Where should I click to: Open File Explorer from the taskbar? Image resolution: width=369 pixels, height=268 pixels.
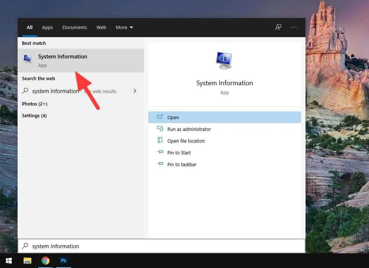tap(27, 261)
